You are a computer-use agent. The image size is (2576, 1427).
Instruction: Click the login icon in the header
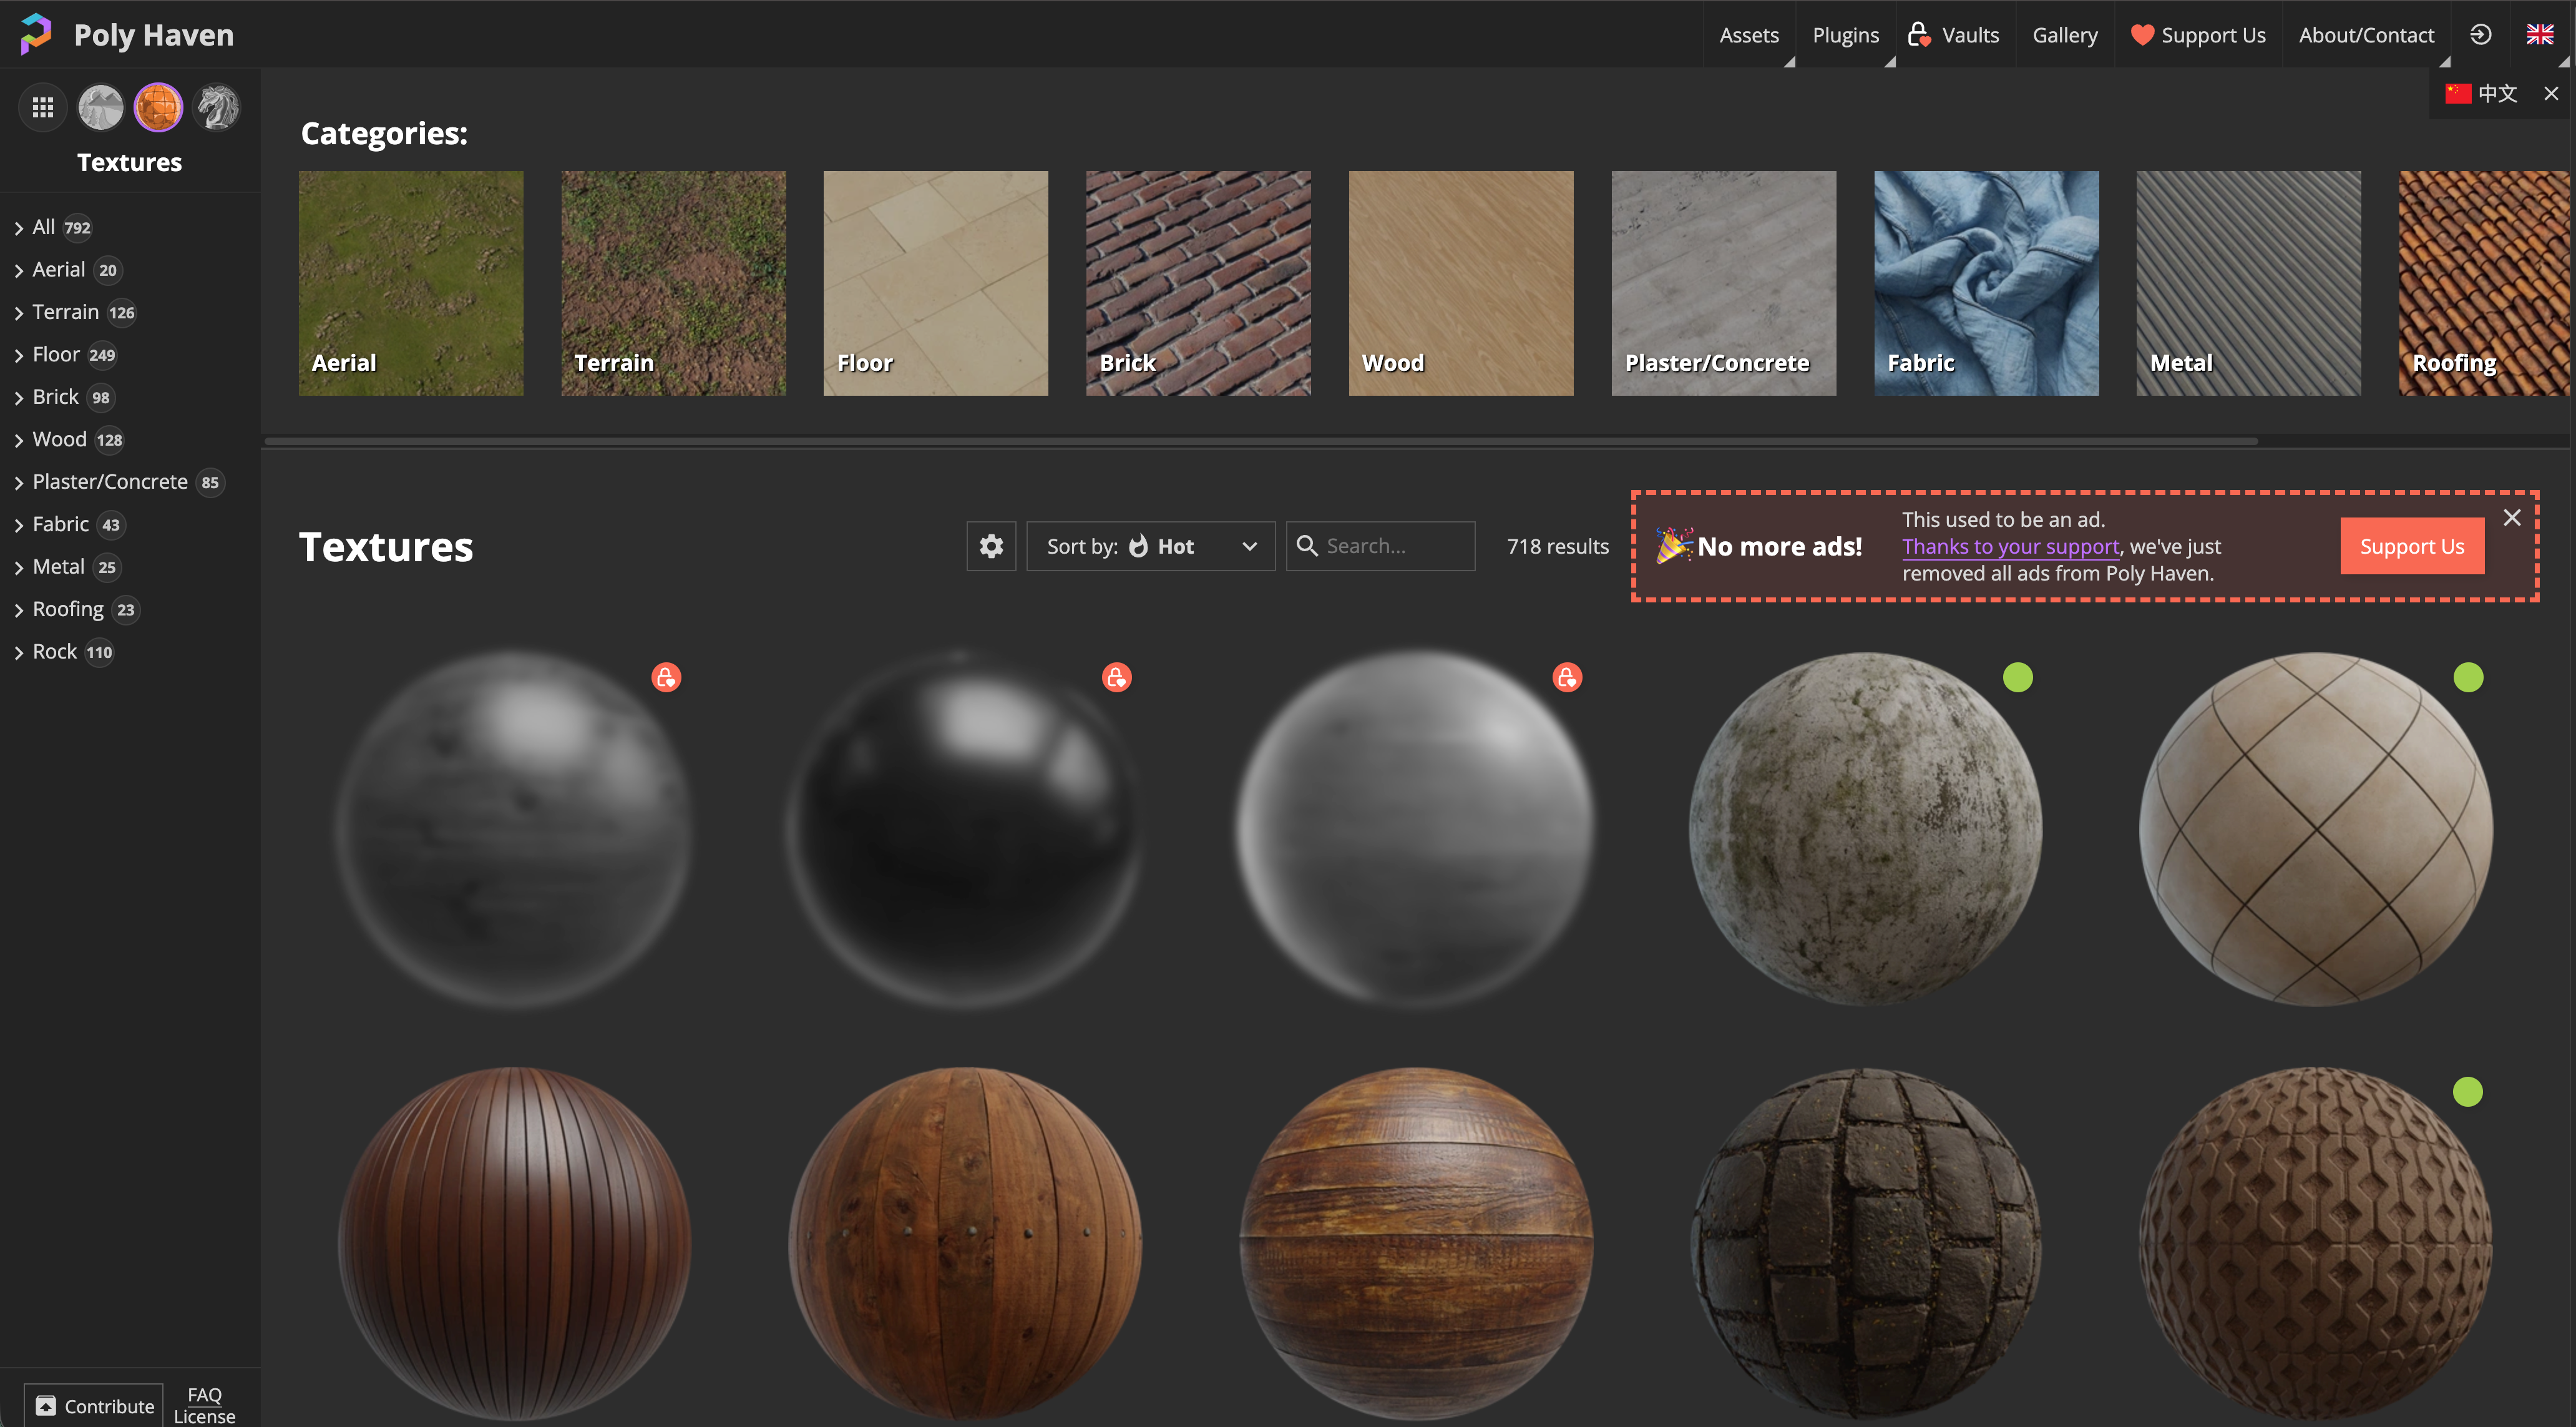(2480, 35)
